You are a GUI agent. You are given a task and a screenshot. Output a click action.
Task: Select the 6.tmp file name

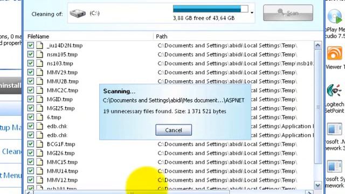tap(54, 117)
